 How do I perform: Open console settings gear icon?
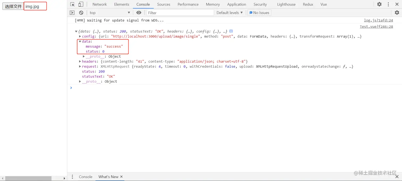397,13
